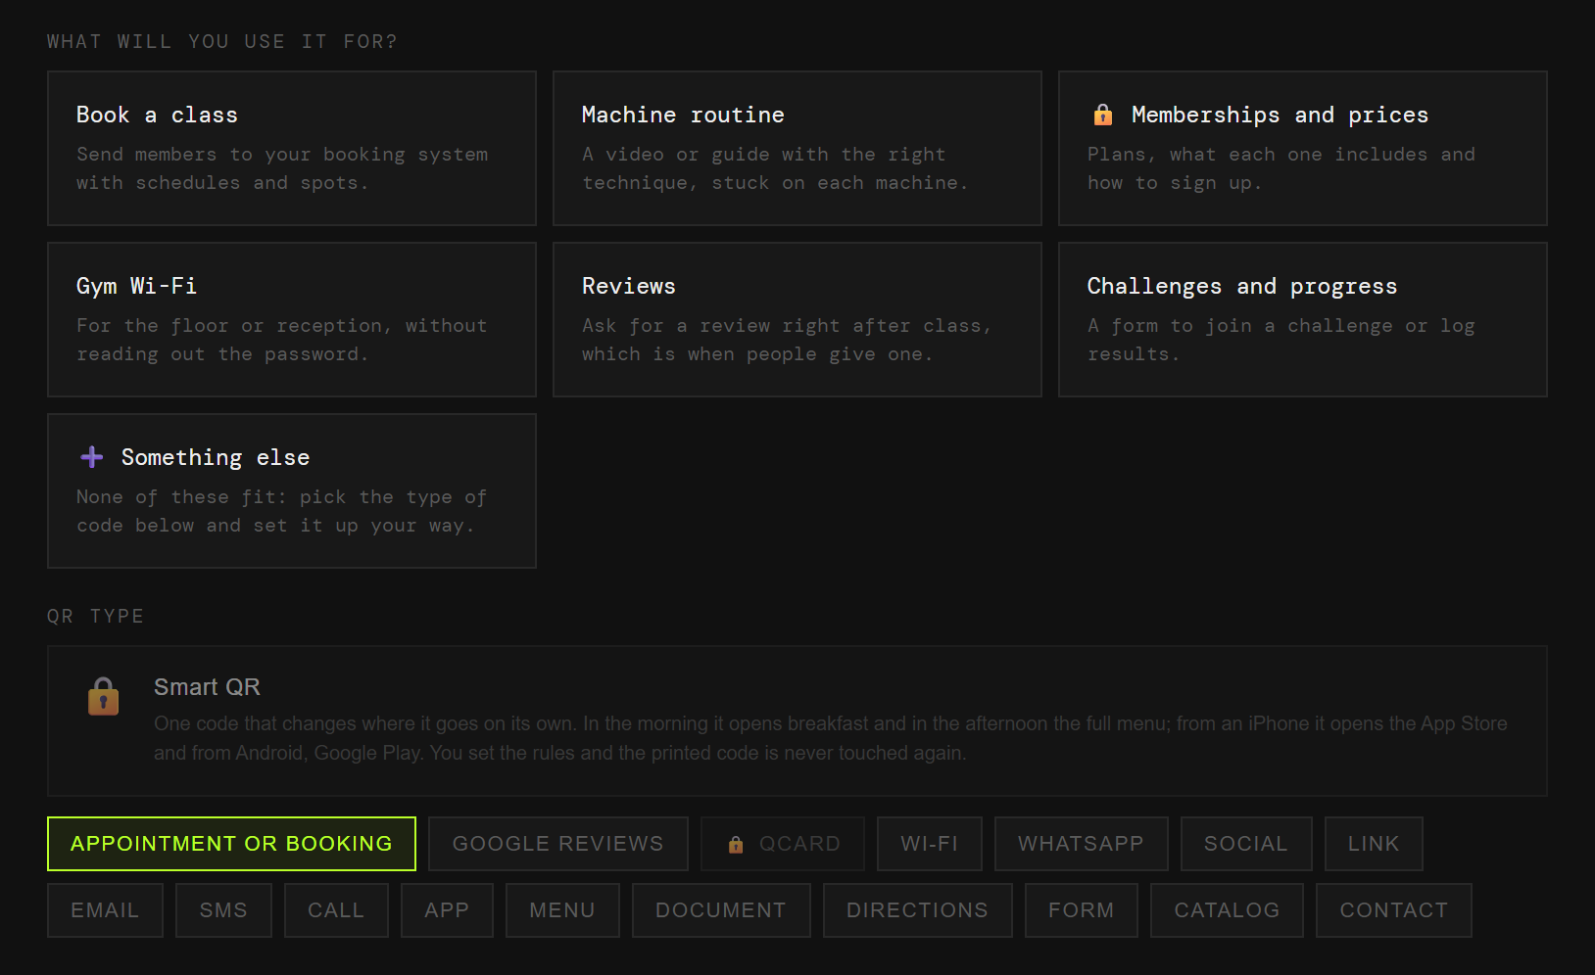
Task: Choose the Book a class card
Action: coord(292,148)
